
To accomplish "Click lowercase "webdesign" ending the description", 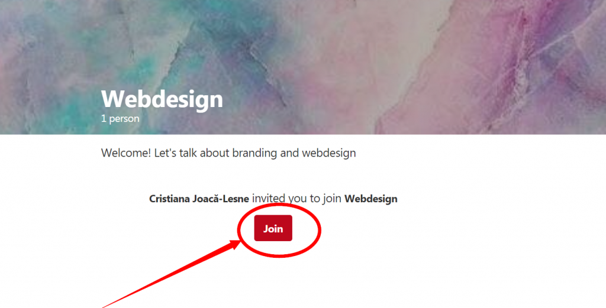I will (328, 153).
